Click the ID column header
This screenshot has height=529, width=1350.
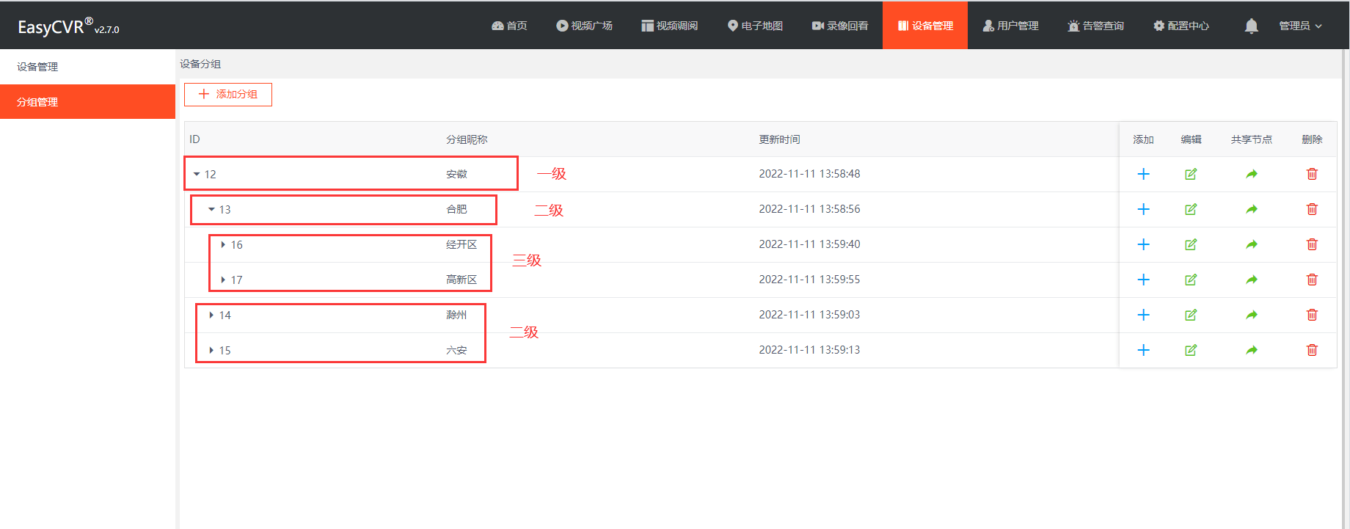tap(194, 139)
